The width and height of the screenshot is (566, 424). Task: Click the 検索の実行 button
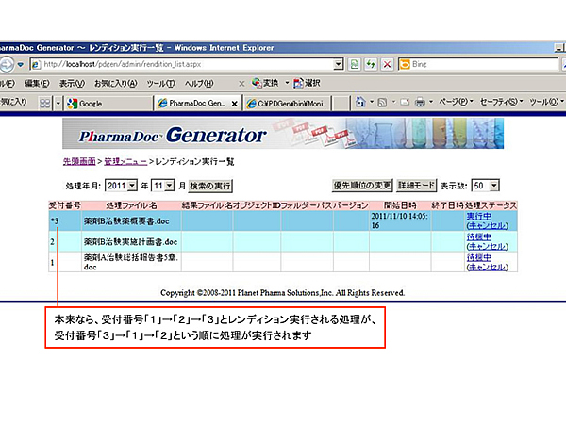point(210,186)
